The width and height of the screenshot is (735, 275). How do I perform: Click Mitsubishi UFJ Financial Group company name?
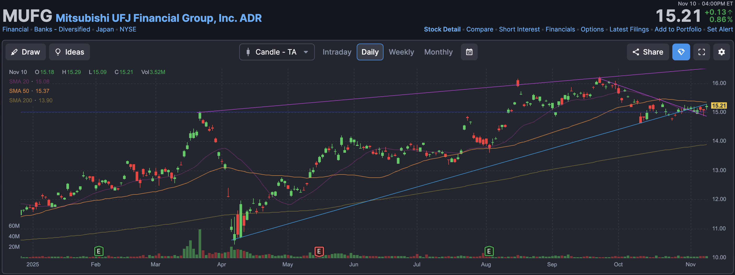tap(159, 18)
